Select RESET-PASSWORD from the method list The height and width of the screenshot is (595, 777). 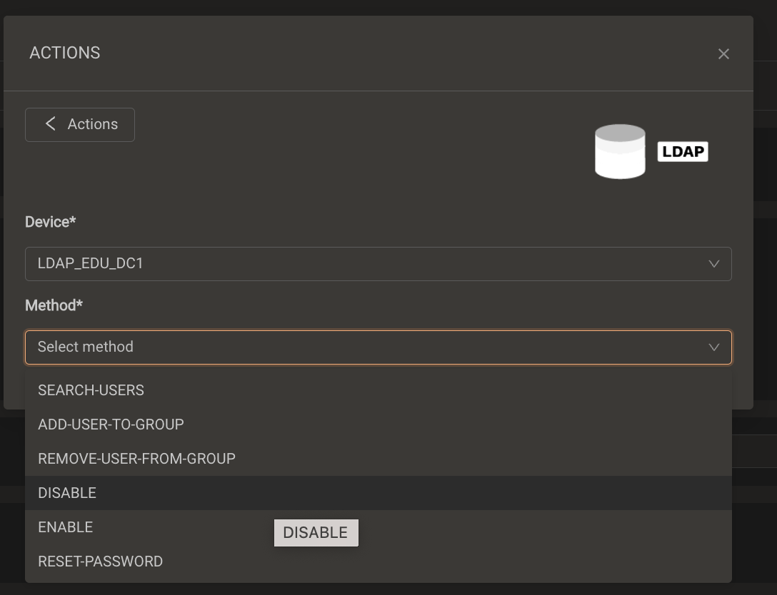coord(378,561)
